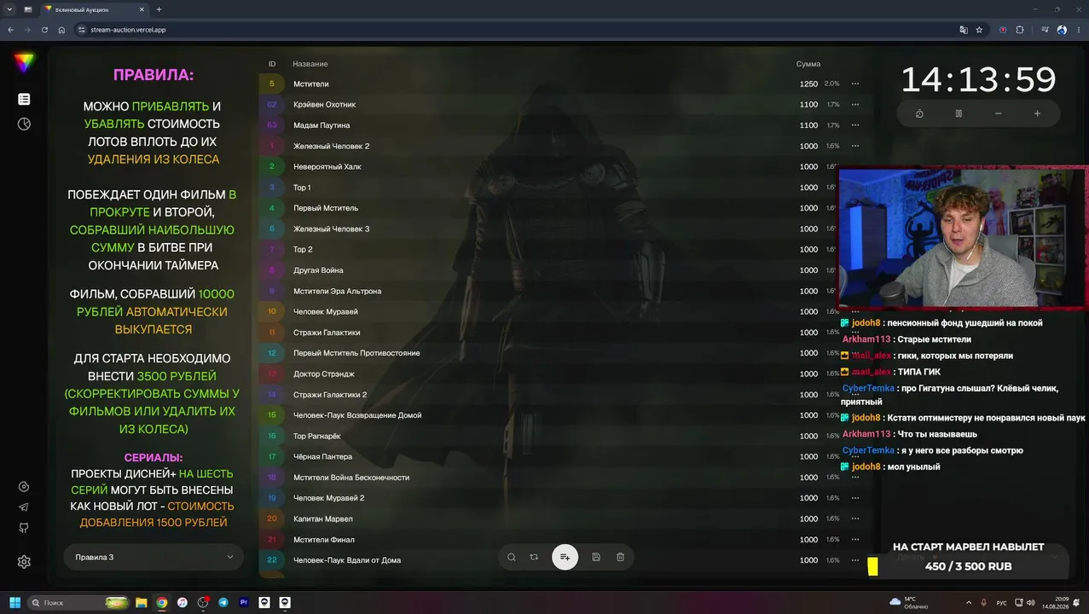Expand the Правила 3 dropdown
The height and width of the screenshot is (614, 1089).
pyautogui.click(x=154, y=557)
